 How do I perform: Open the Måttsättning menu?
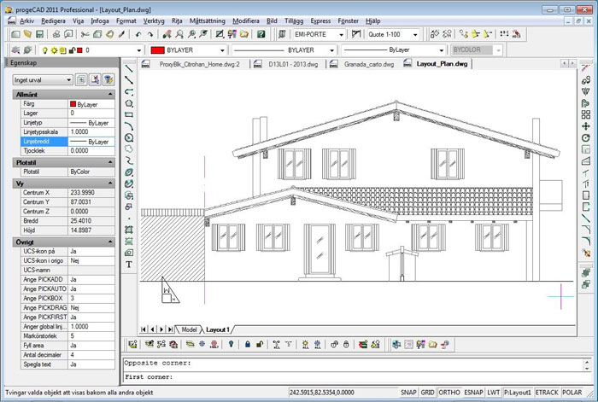point(208,21)
